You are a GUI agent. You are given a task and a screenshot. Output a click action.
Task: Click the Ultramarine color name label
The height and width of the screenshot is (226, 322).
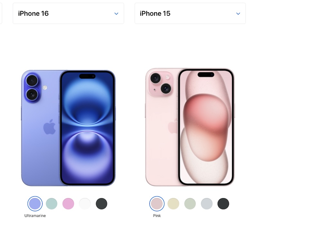[35, 215]
